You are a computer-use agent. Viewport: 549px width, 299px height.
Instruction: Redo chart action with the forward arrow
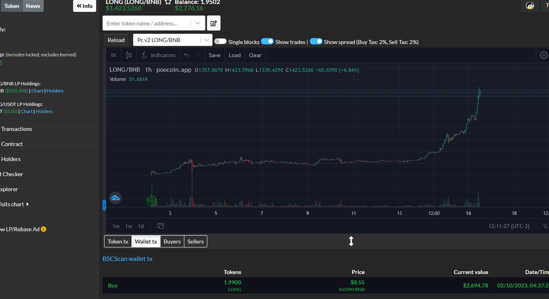pyautogui.click(x=199, y=55)
